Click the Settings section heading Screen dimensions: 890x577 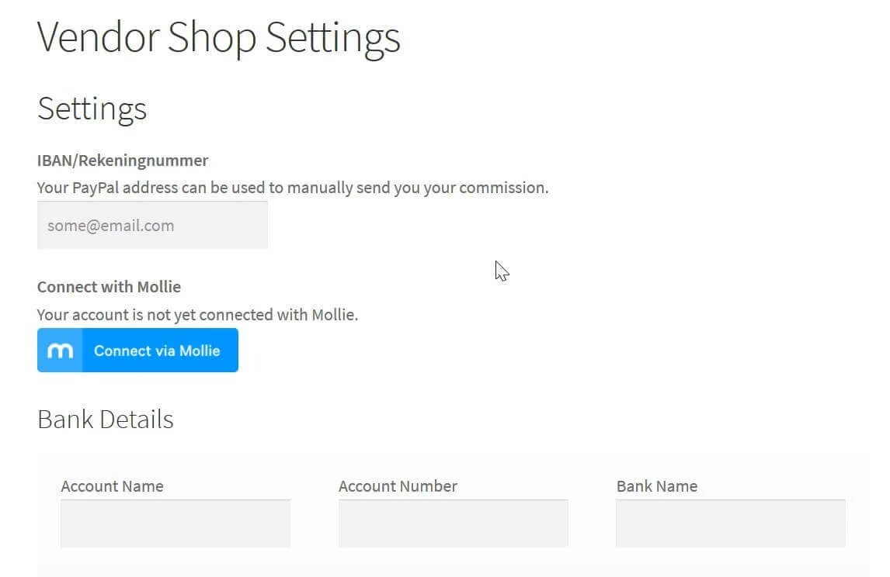tap(92, 109)
